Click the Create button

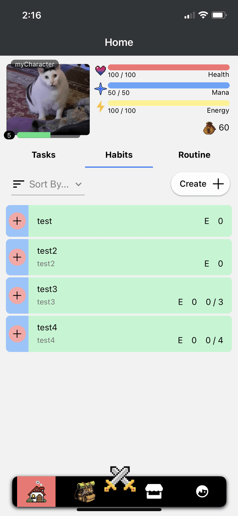click(x=200, y=184)
